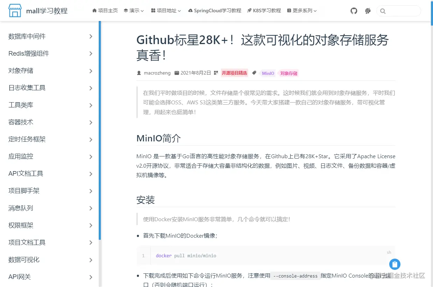Expand the API文档工具 sidebar section
The width and height of the screenshot is (433, 287).
[x=50, y=174]
